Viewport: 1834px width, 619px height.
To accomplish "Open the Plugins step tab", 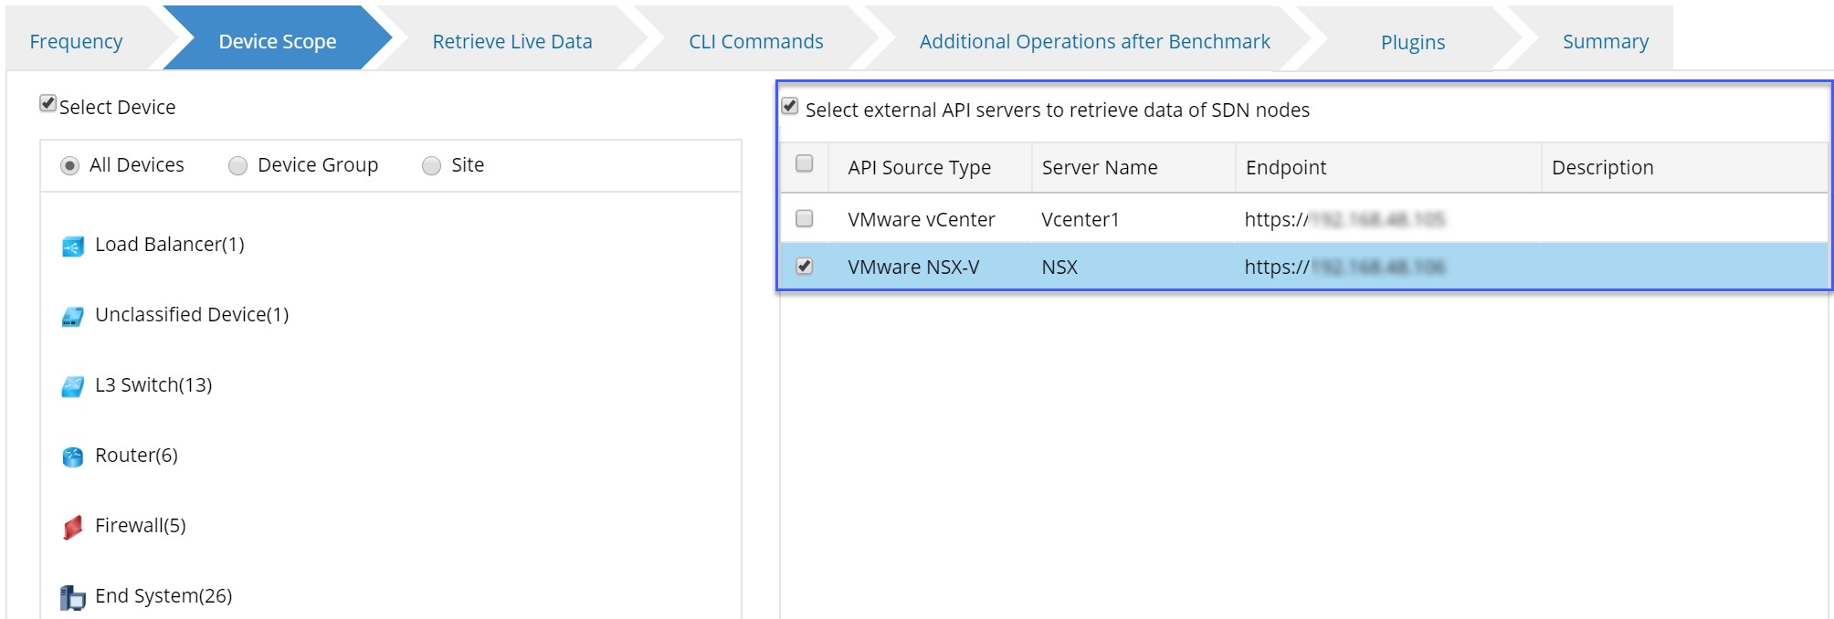I will point(1413,43).
